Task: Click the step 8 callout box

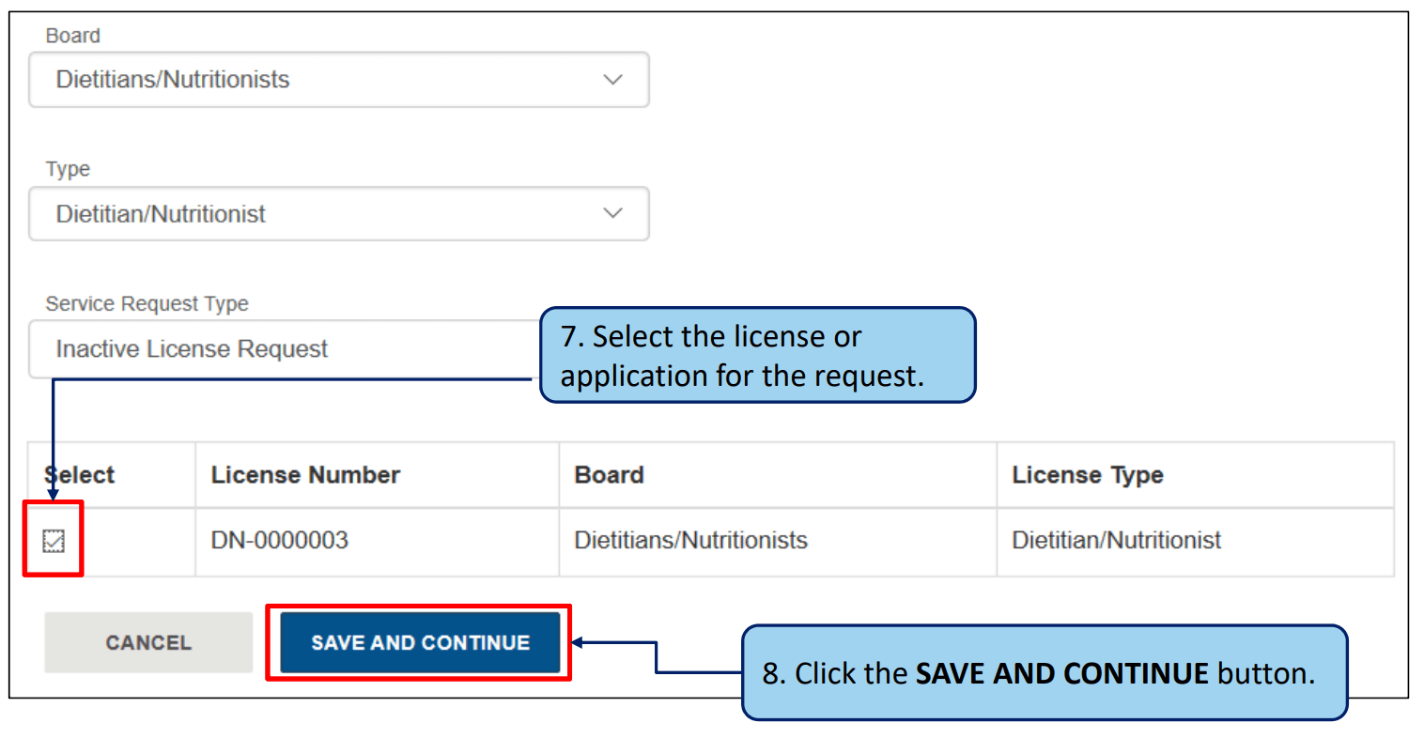Action: coord(1044,673)
